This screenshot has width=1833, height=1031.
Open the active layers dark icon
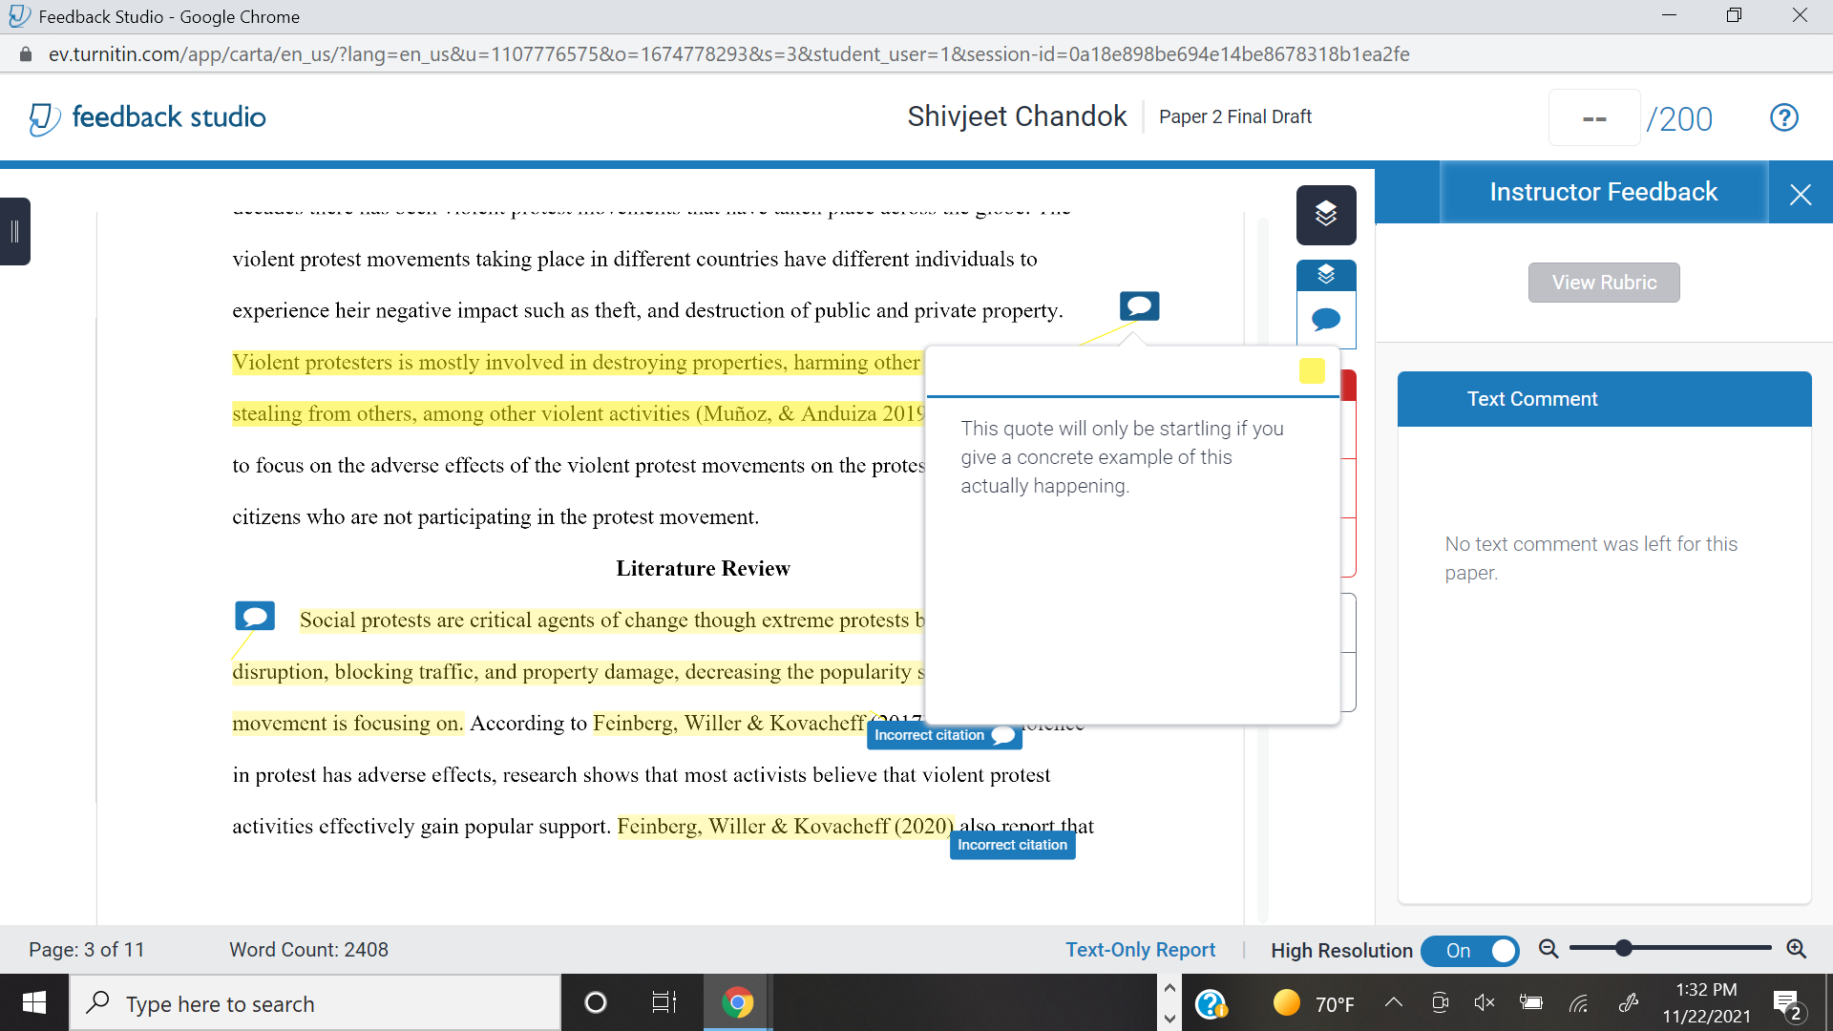pyautogui.click(x=1326, y=214)
